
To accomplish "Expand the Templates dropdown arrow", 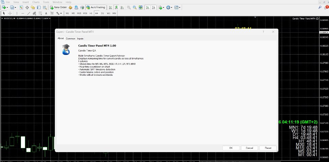I will click(x=180, y=8).
